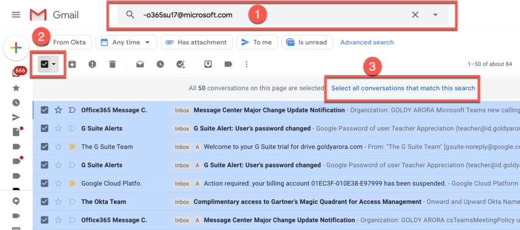Open Snoozed clock icon in sidebar

click(x=16, y=103)
